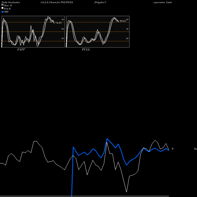
Task: Open the FAST stochastic chart panel
Action: [33, 32]
